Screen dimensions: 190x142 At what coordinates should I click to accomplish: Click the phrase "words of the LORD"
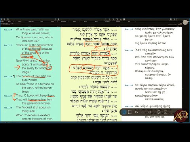point(34,76)
